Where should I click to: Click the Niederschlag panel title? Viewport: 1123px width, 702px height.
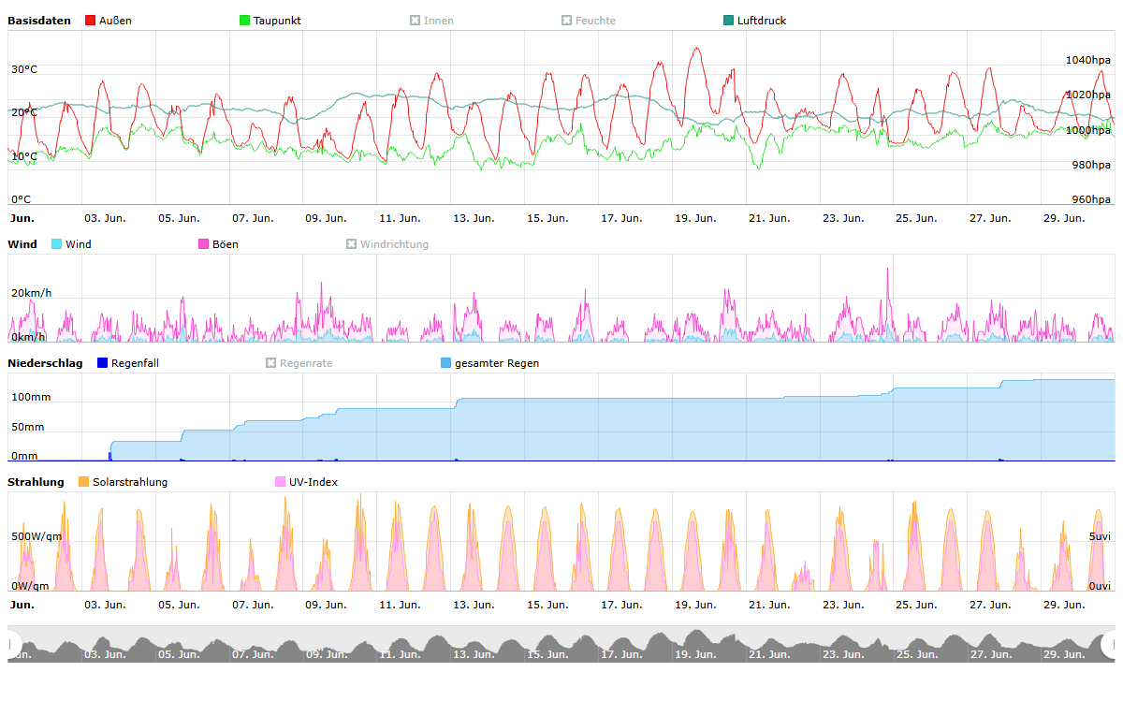click(x=45, y=363)
